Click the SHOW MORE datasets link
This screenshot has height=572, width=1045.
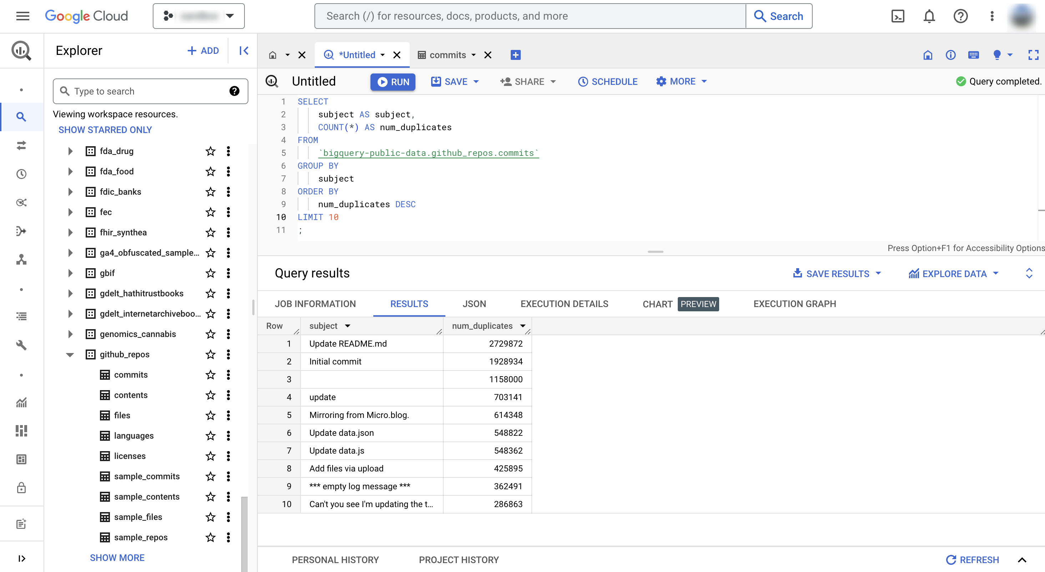(116, 557)
